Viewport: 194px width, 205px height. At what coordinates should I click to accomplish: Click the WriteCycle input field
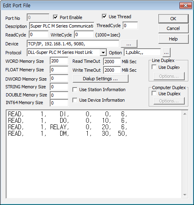tap(84, 34)
